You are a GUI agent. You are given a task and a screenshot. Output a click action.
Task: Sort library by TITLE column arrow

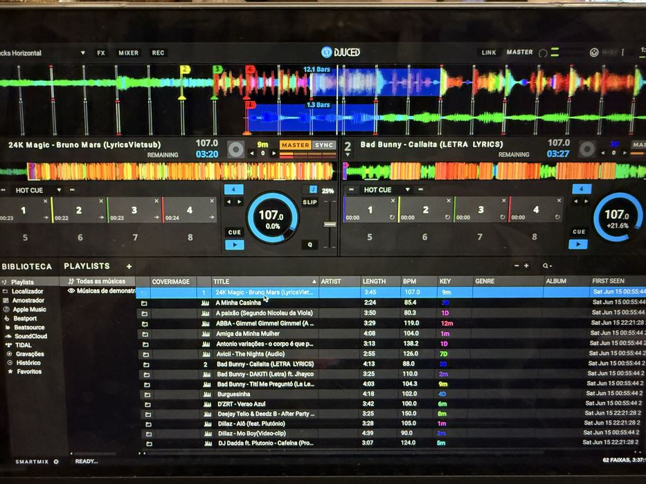[314, 281]
